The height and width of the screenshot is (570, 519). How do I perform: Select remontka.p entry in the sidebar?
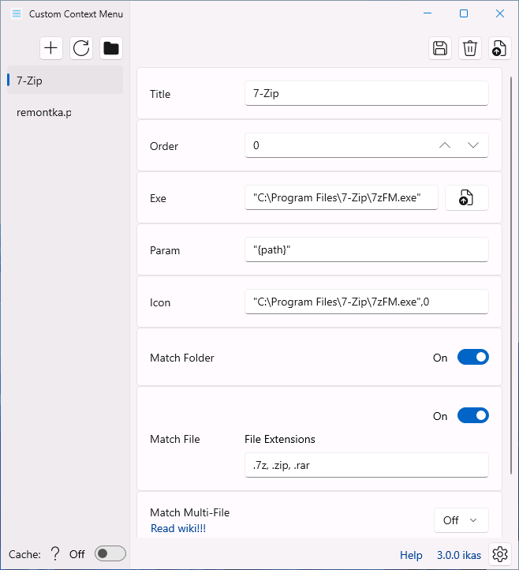(65, 112)
